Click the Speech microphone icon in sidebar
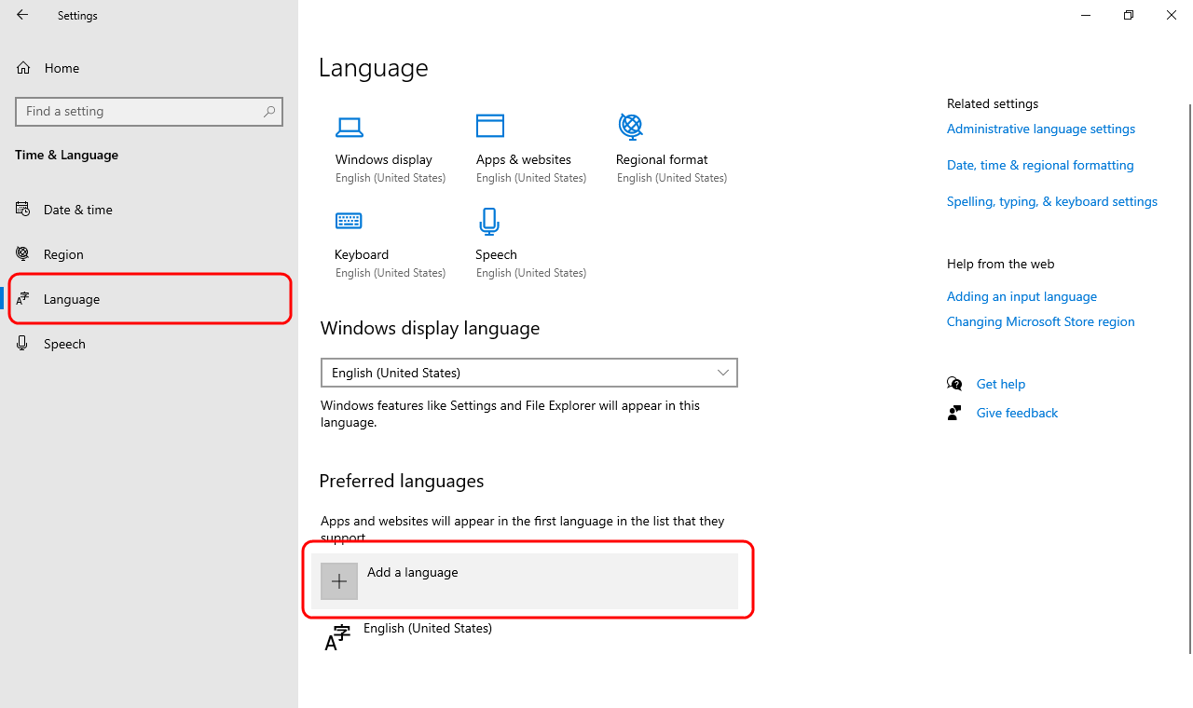The width and height of the screenshot is (1193, 708). [x=23, y=344]
